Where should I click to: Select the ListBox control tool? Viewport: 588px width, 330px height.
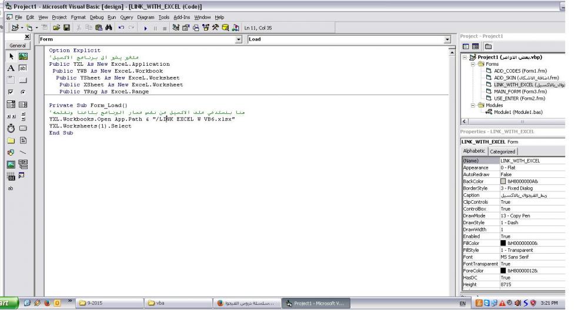point(23,105)
